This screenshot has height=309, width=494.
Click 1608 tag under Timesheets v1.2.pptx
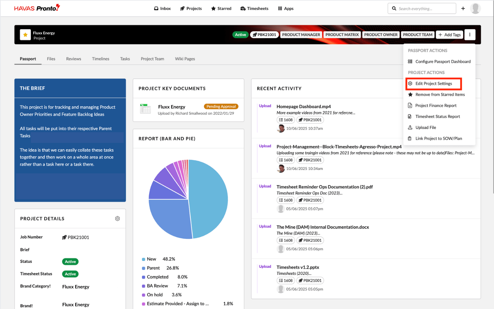(x=286, y=281)
